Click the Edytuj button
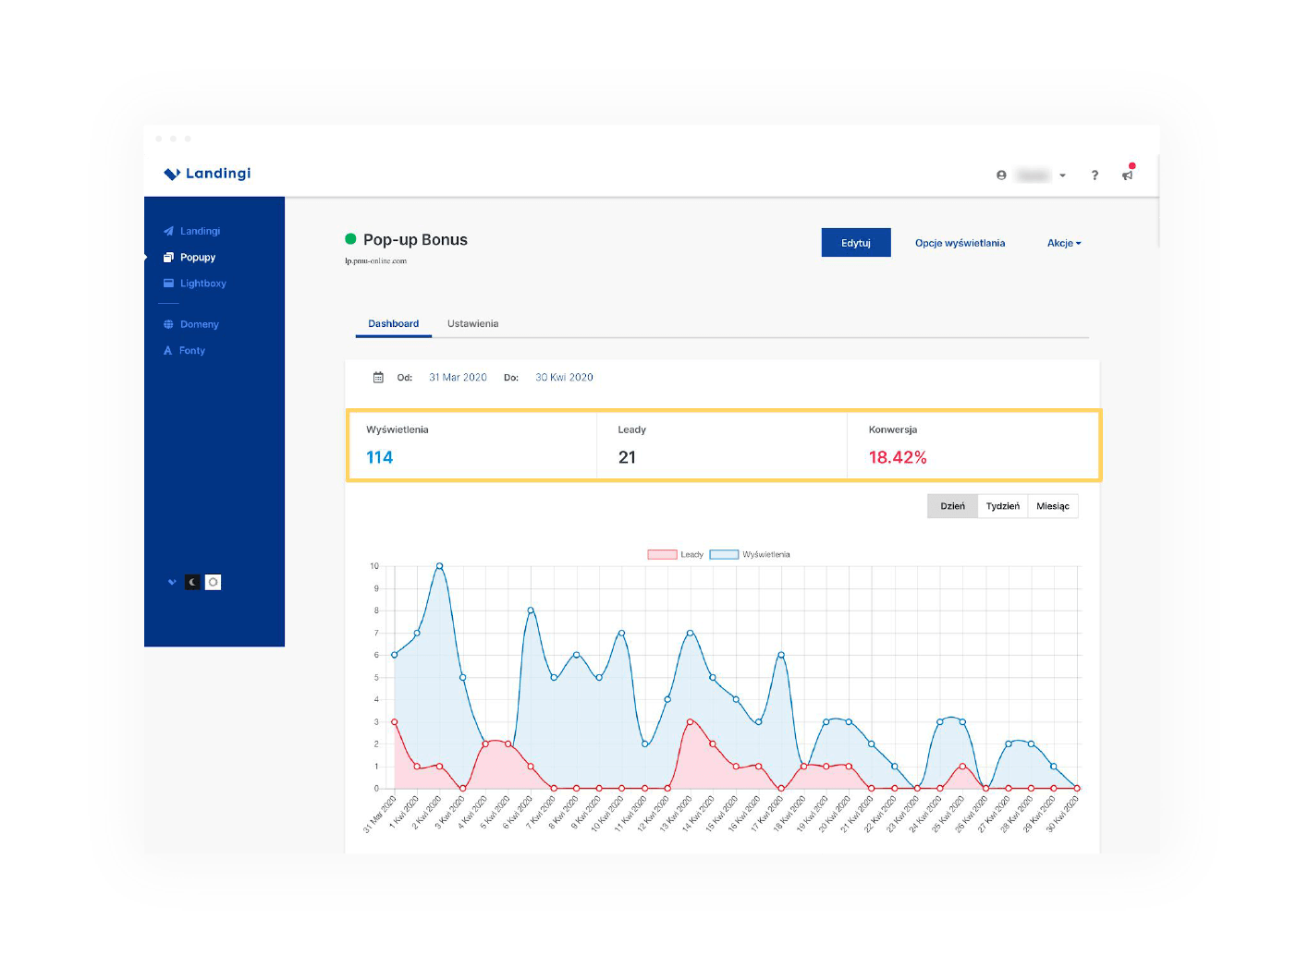The height and width of the screenshot is (979, 1309). point(855,242)
